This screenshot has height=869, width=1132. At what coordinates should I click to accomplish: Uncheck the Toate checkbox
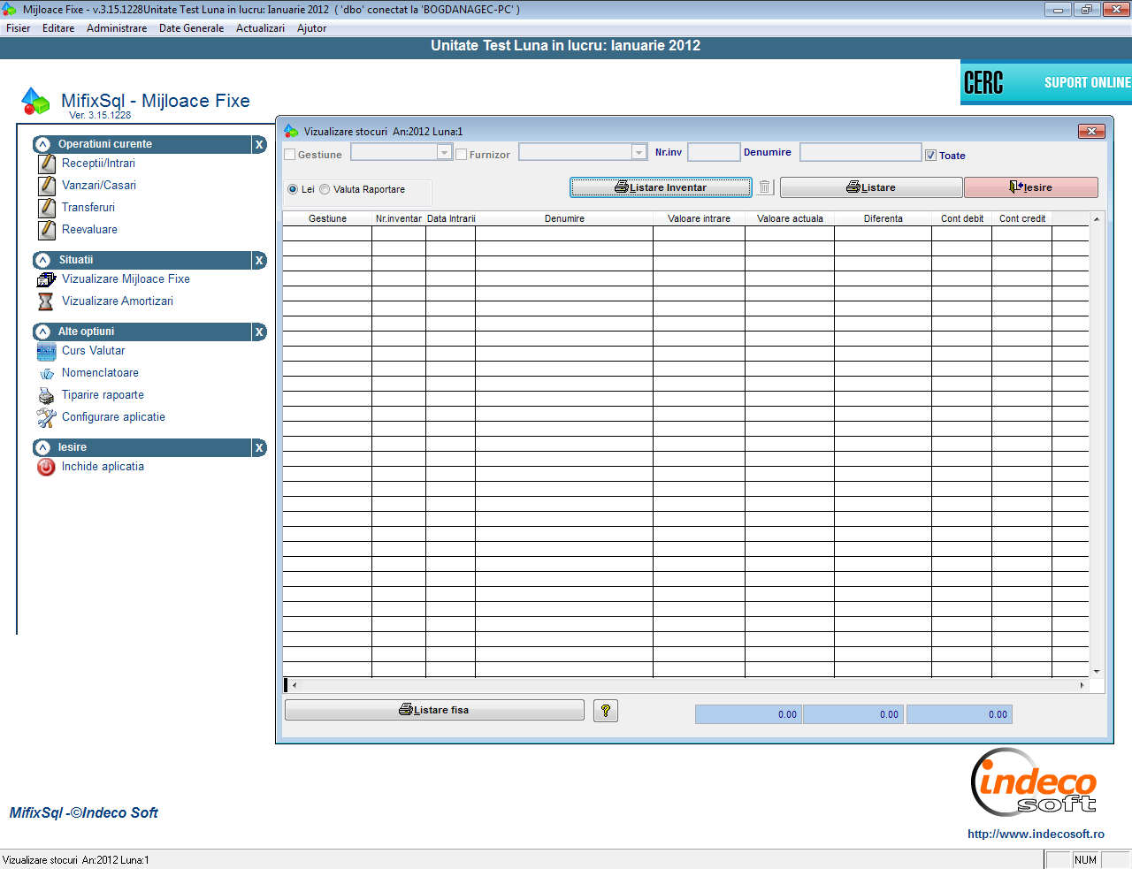point(930,156)
